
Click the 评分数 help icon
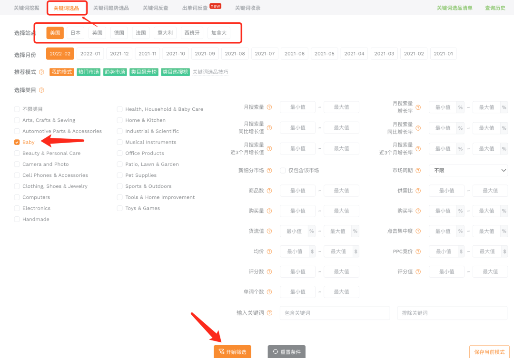coord(270,271)
